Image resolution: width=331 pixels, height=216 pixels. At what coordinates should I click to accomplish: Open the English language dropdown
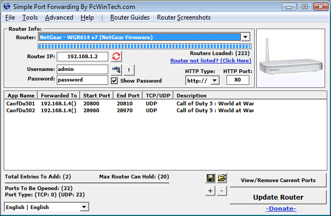pos(84,207)
